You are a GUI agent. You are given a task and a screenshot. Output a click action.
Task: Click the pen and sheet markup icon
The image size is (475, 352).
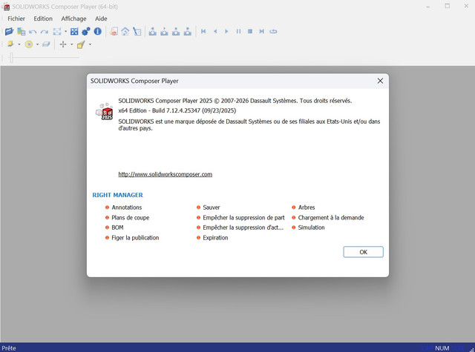click(x=137, y=31)
